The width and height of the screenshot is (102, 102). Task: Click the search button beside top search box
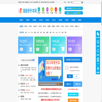(x=82, y=2)
